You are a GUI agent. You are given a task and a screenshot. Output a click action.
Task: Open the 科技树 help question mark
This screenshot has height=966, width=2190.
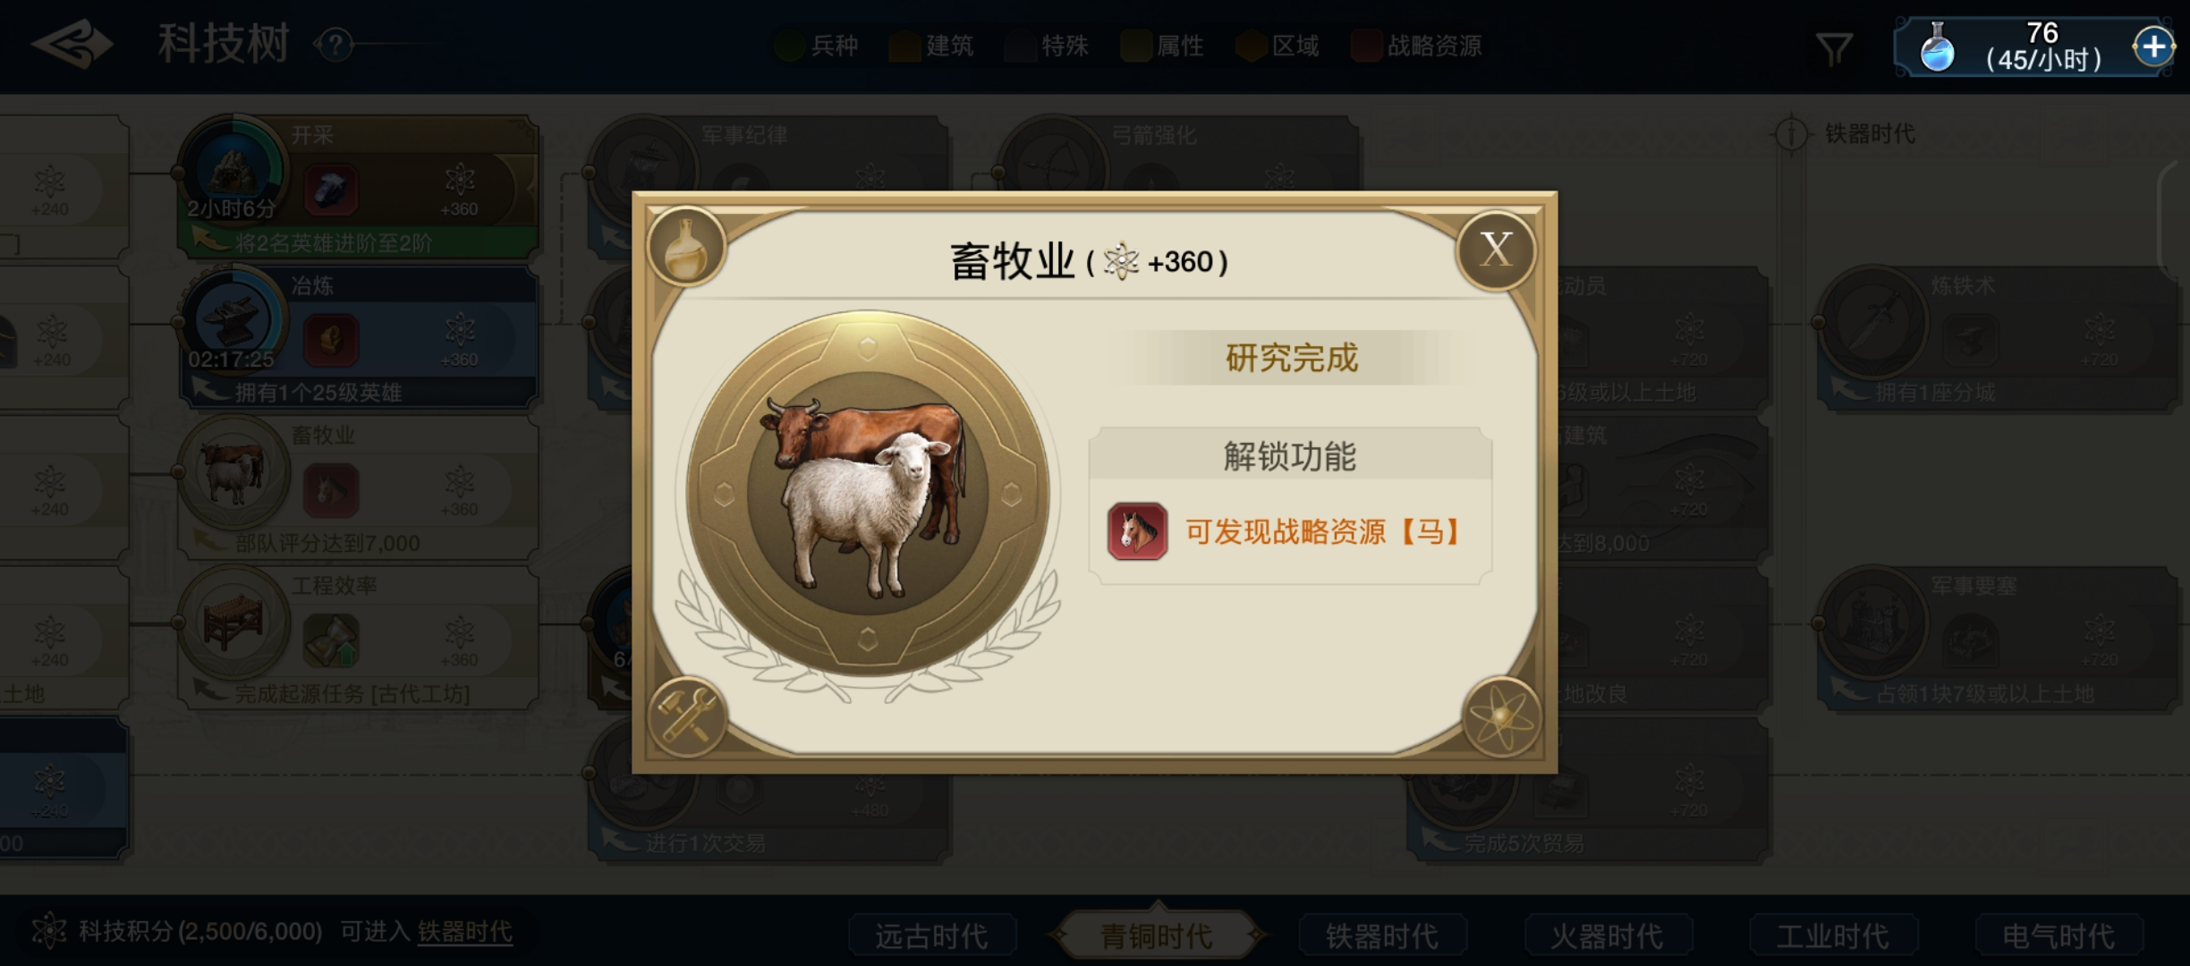(335, 45)
